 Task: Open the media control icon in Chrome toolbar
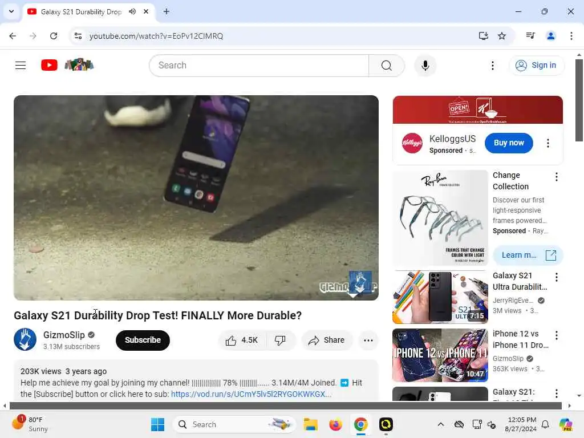click(x=530, y=36)
